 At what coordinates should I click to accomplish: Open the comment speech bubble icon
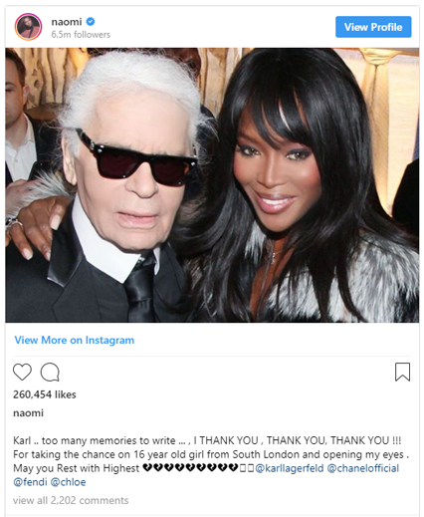(x=50, y=372)
